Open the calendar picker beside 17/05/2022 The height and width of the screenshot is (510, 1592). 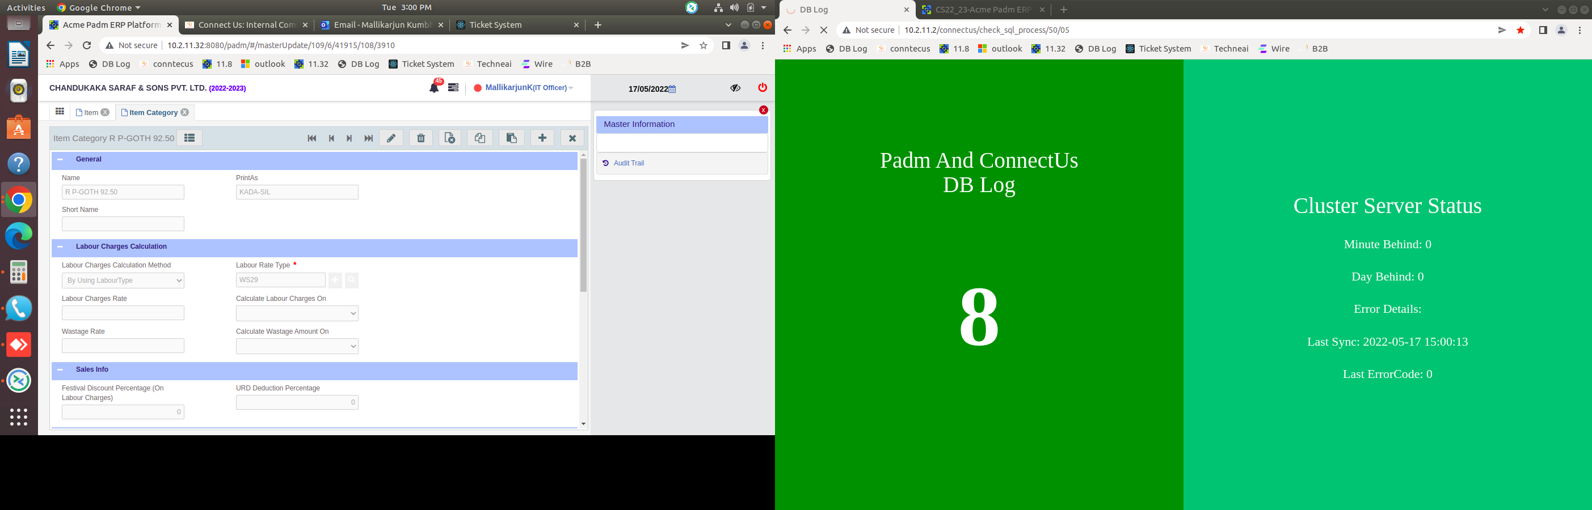672,89
